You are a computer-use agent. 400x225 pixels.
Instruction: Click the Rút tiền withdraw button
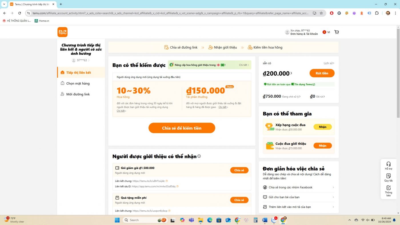coord(322,73)
